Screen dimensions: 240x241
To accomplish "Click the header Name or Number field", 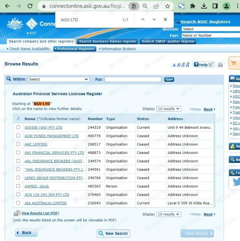I will (x=211, y=35).
